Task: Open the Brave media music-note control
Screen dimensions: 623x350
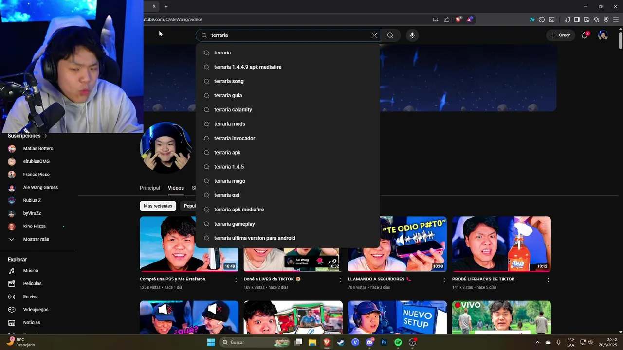Action: [x=567, y=19]
